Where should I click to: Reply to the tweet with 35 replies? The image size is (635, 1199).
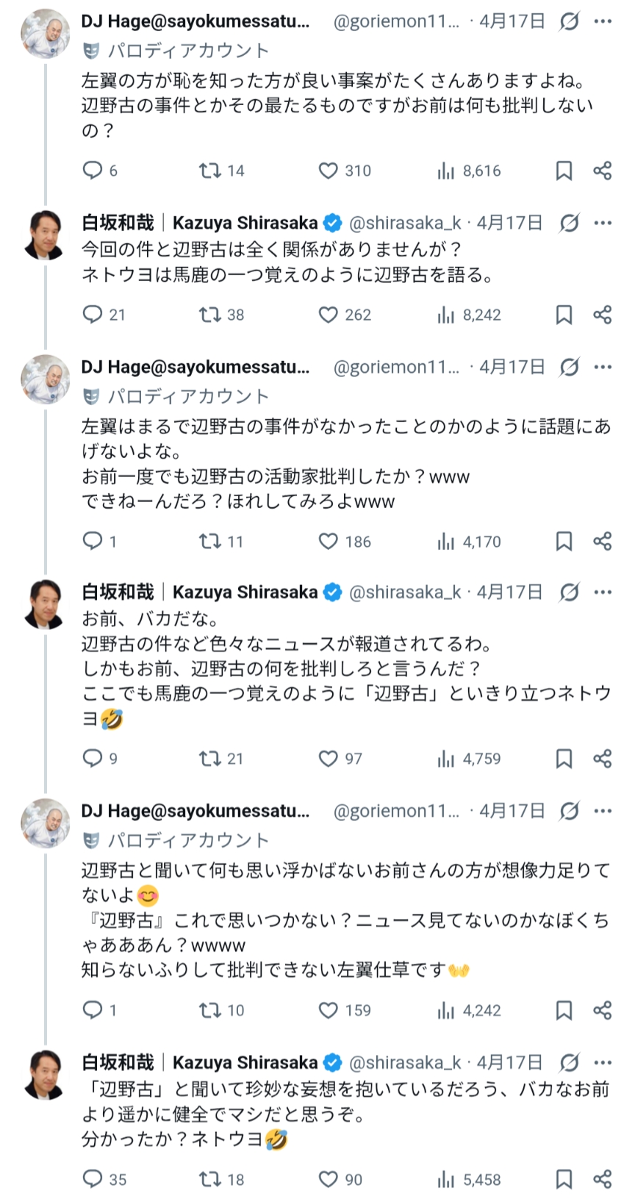(93, 1179)
